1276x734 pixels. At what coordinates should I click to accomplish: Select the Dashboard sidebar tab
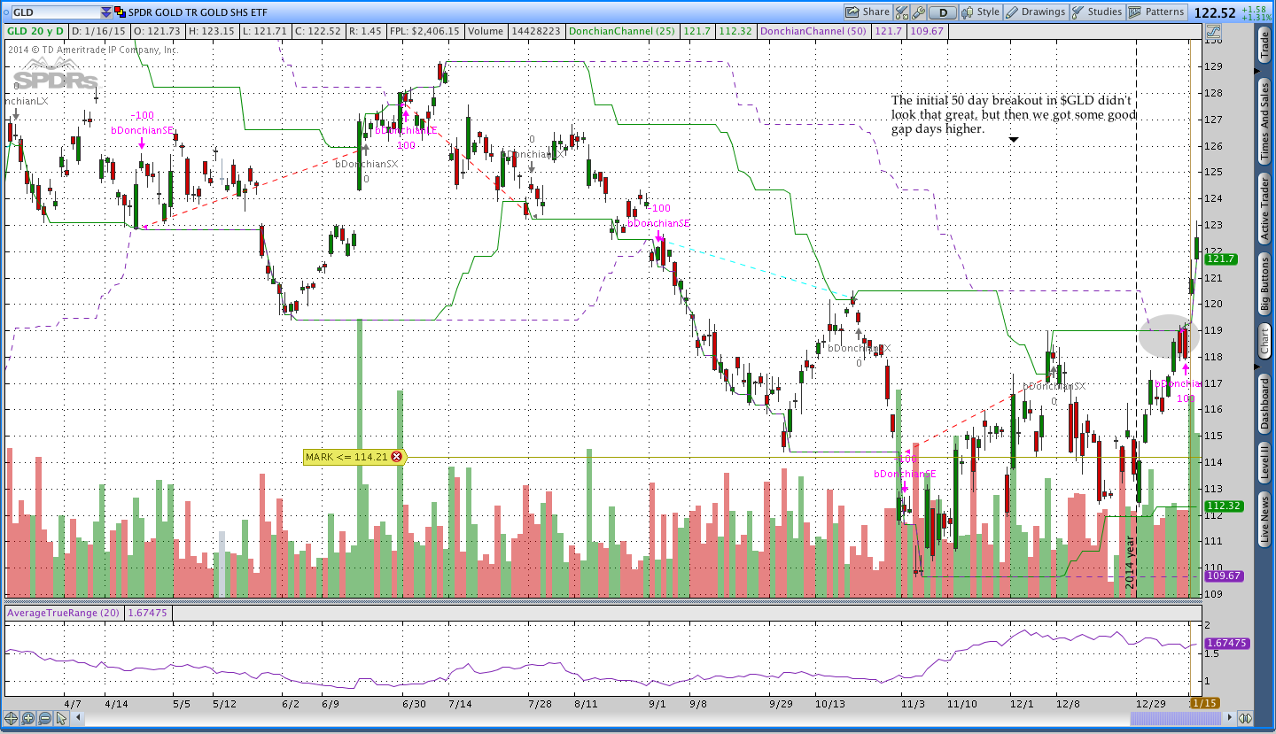click(1264, 404)
